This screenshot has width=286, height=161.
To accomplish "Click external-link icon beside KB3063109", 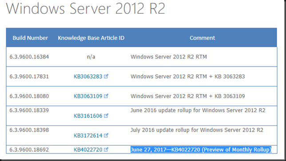I will [106, 96].
